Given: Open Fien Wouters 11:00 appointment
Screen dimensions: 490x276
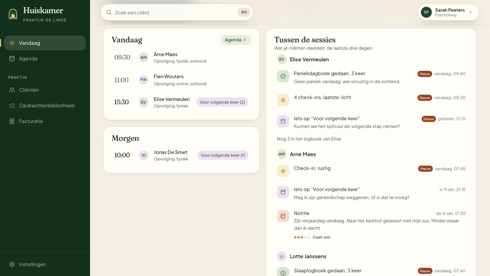Looking at the screenshot, I should (x=181, y=80).
